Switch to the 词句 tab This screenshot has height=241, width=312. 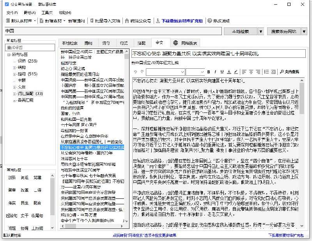(x=106, y=43)
